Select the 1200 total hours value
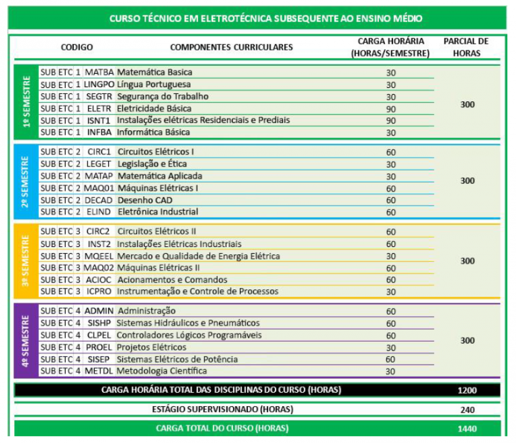 point(466,391)
